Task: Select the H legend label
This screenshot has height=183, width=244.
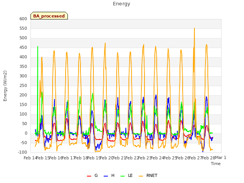Action: tap(113, 175)
